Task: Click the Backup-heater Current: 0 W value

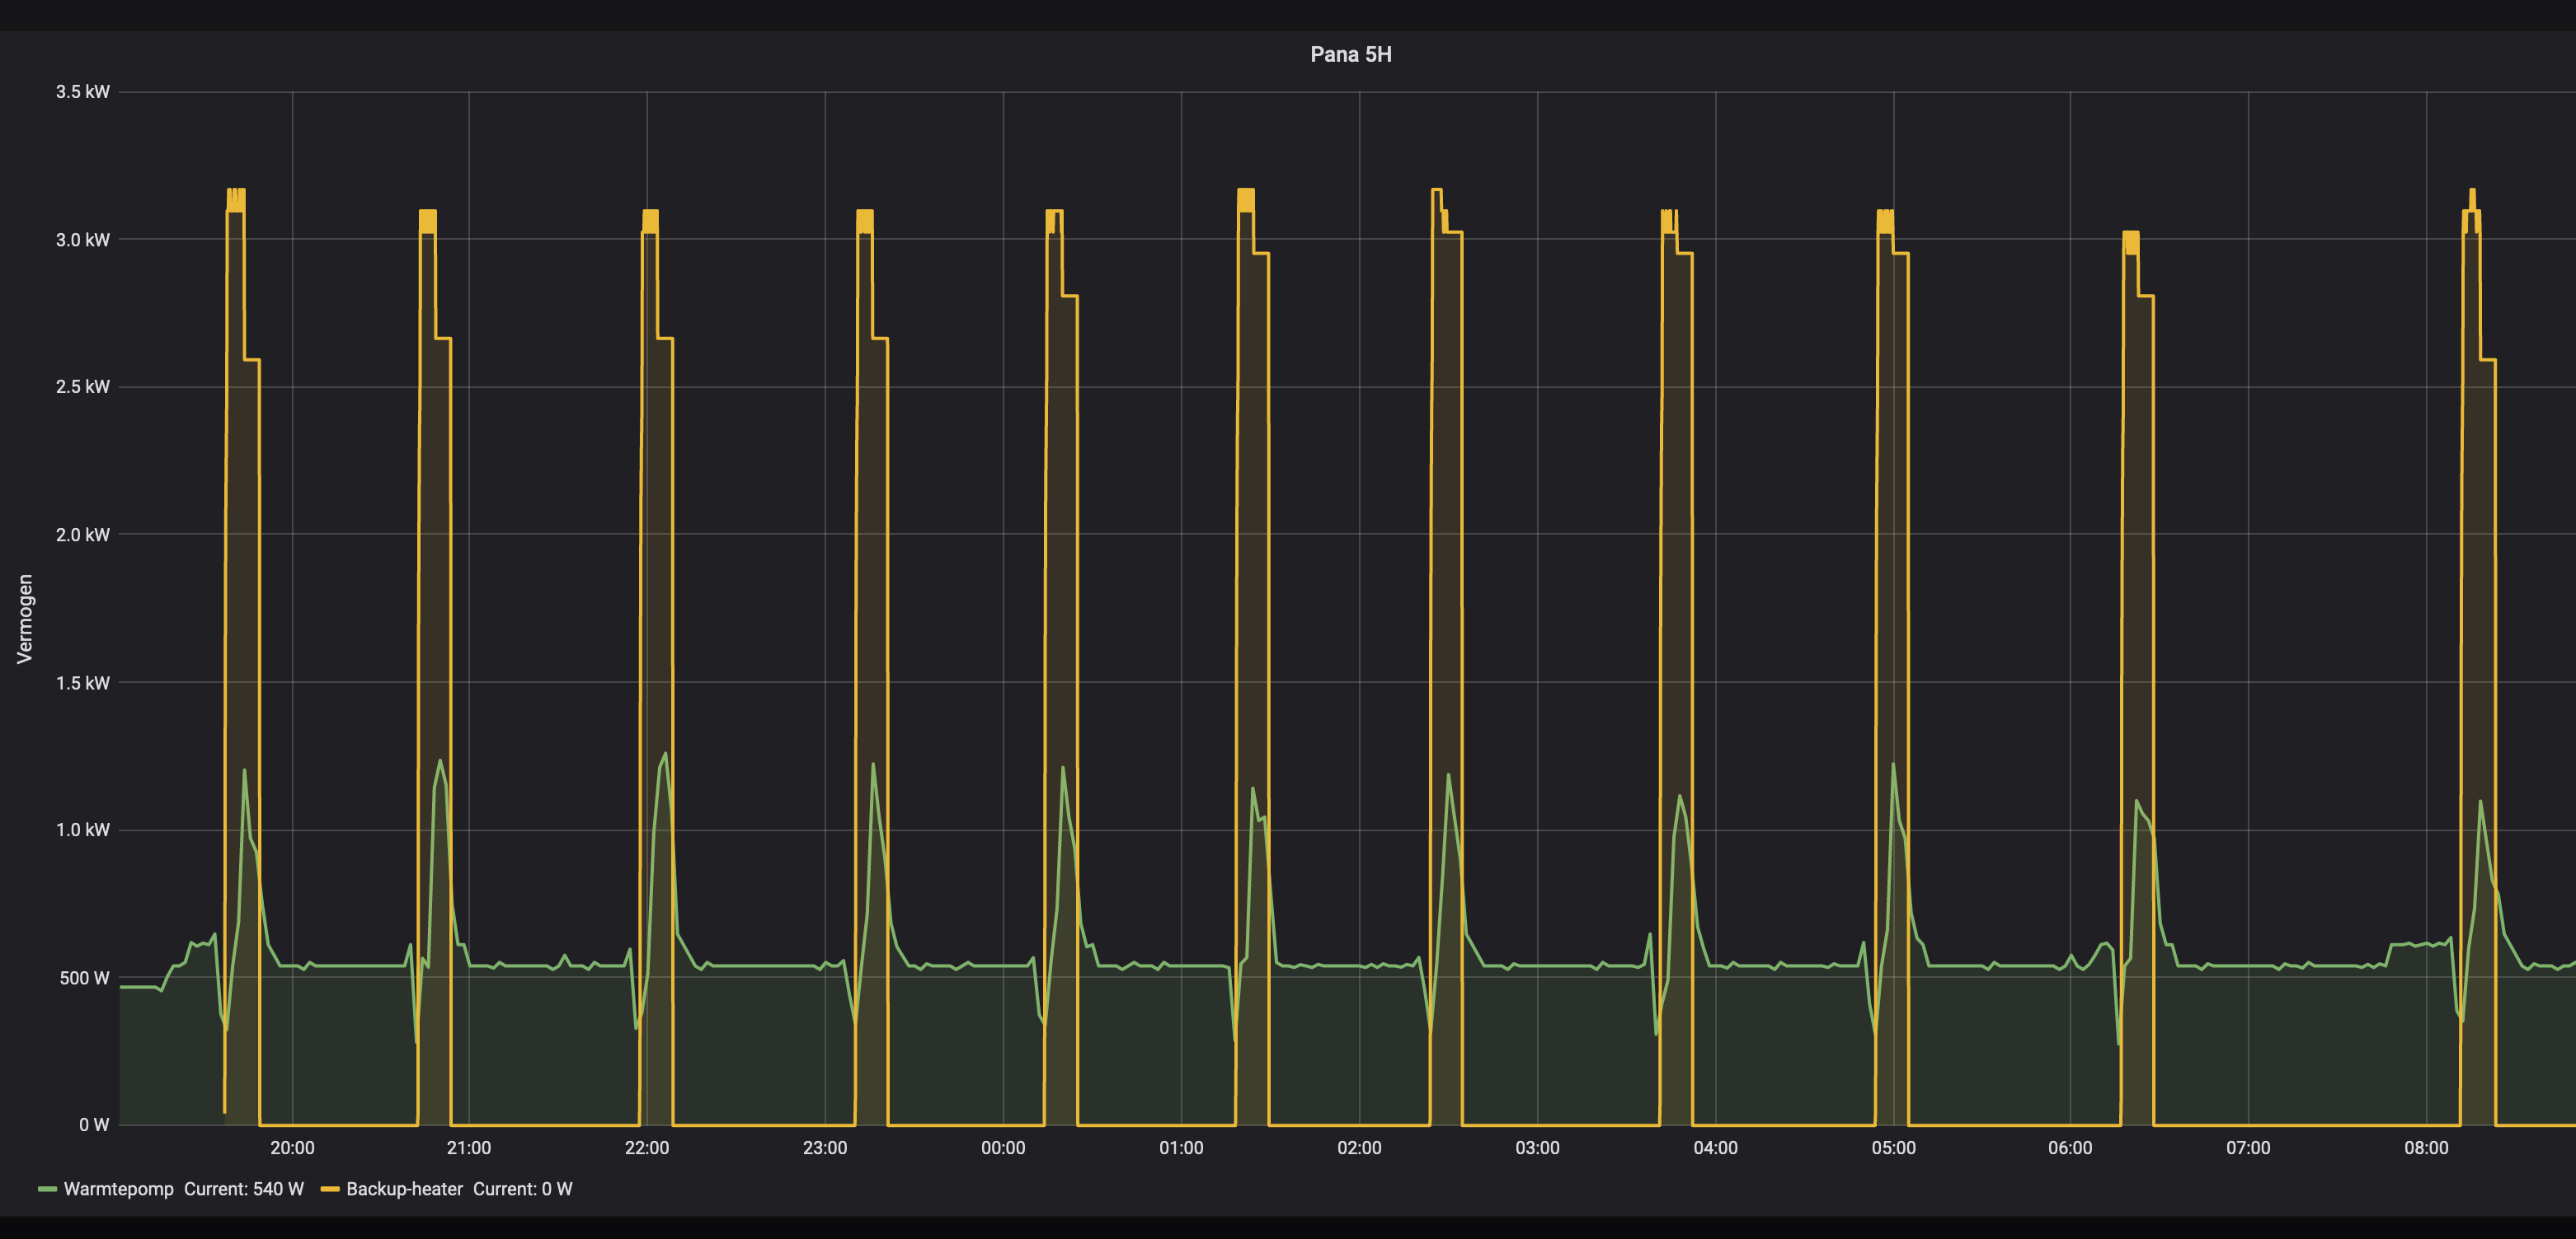Action: pos(522,1189)
